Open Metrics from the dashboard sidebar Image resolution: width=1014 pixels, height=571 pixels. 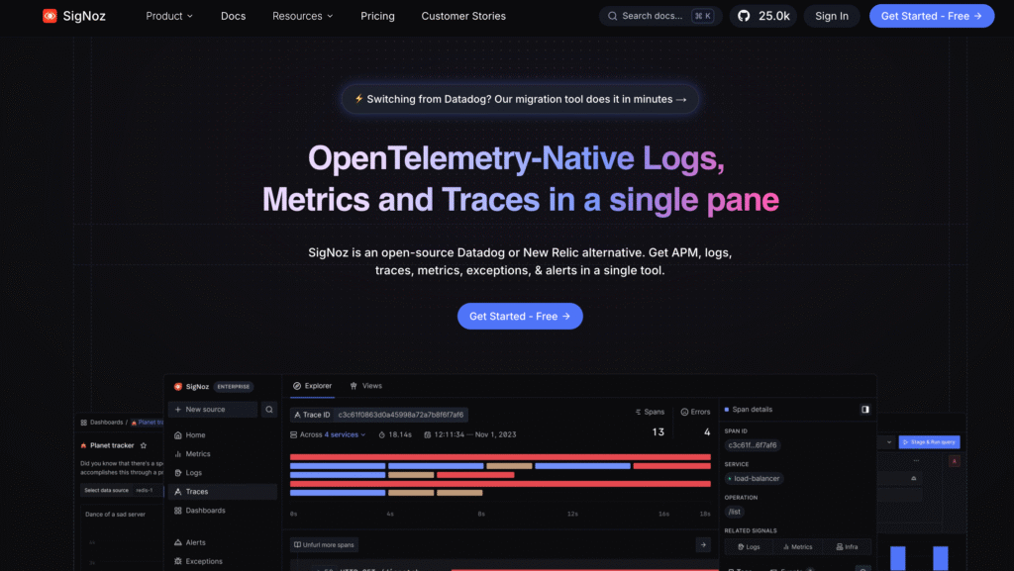(197, 454)
